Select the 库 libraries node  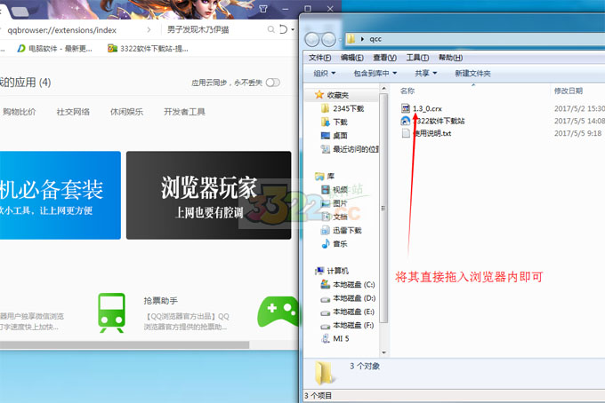tap(331, 176)
